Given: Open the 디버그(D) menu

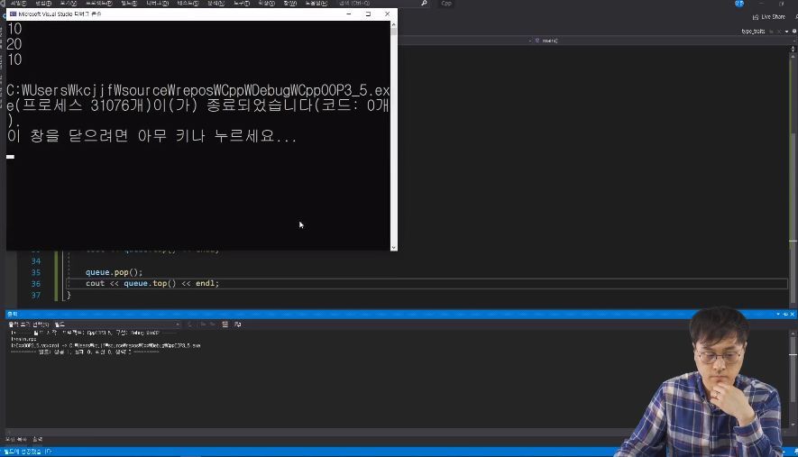Looking at the screenshot, I should [157, 3].
